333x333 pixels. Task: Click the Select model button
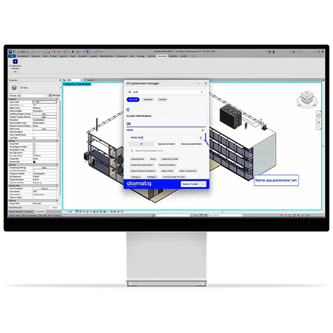(190, 184)
